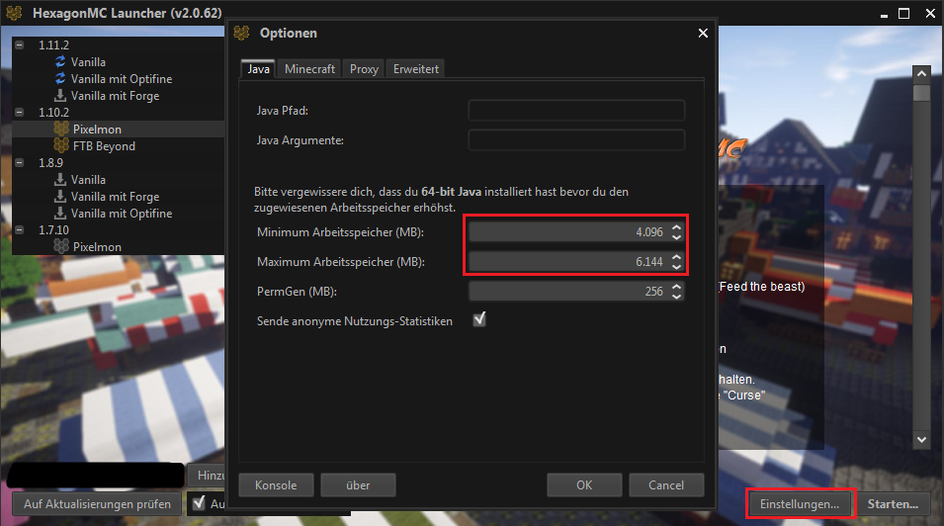The width and height of the screenshot is (944, 526).
Task: Click the gray Pixelmon icon under 1.7.10
Action: tap(61, 247)
